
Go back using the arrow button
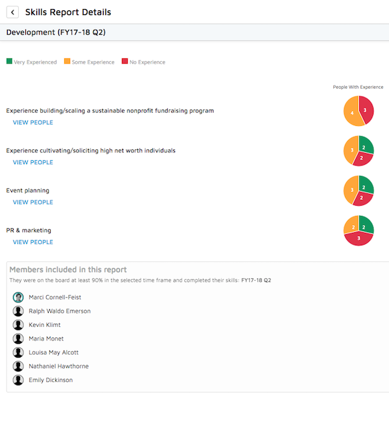pos(12,12)
